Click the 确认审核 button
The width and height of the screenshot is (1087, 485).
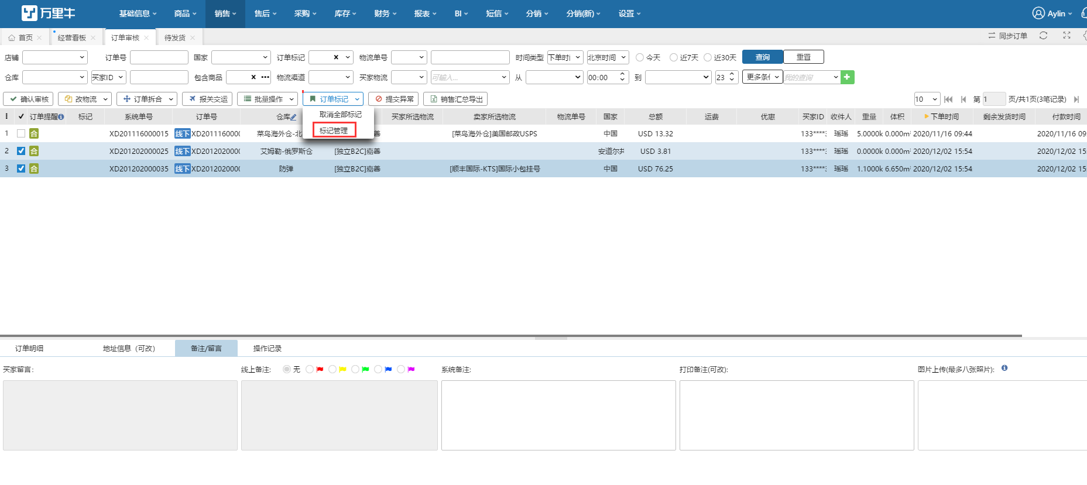pyautogui.click(x=29, y=99)
